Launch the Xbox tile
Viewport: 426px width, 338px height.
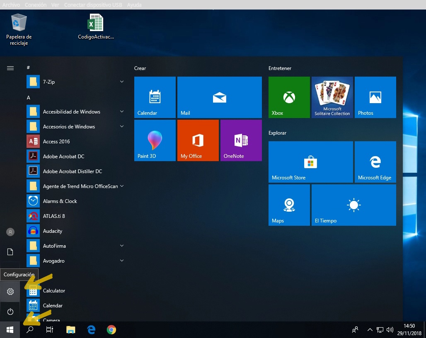[289, 97]
